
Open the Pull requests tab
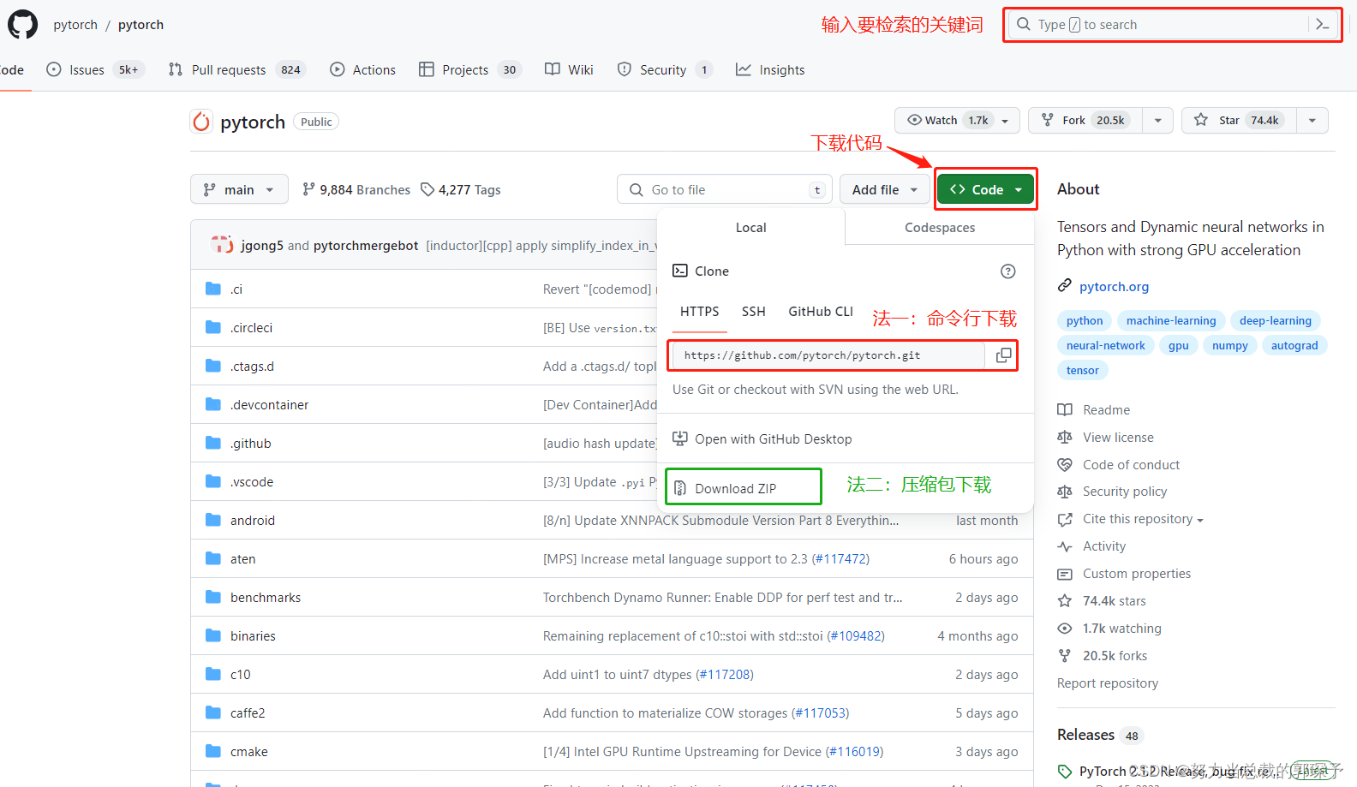pyautogui.click(x=236, y=70)
